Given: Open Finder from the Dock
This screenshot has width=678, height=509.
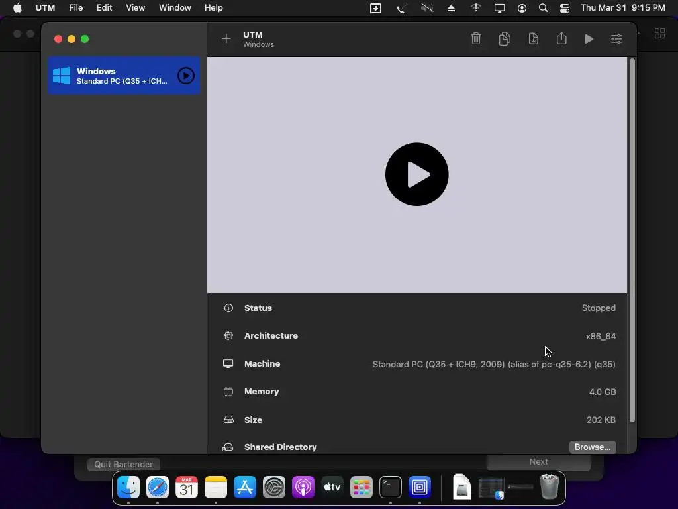Looking at the screenshot, I should 128,487.
